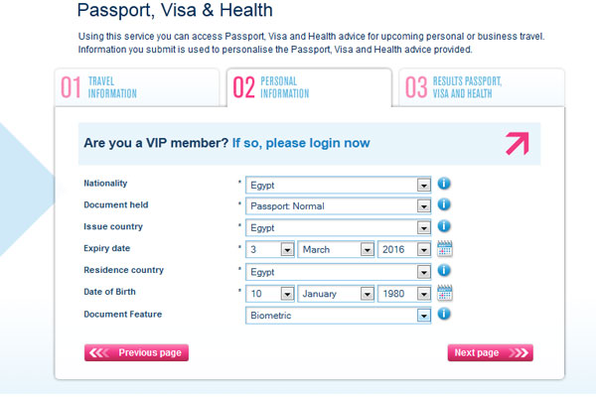Click the Next page button
The height and width of the screenshot is (397, 596).
point(490,352)
